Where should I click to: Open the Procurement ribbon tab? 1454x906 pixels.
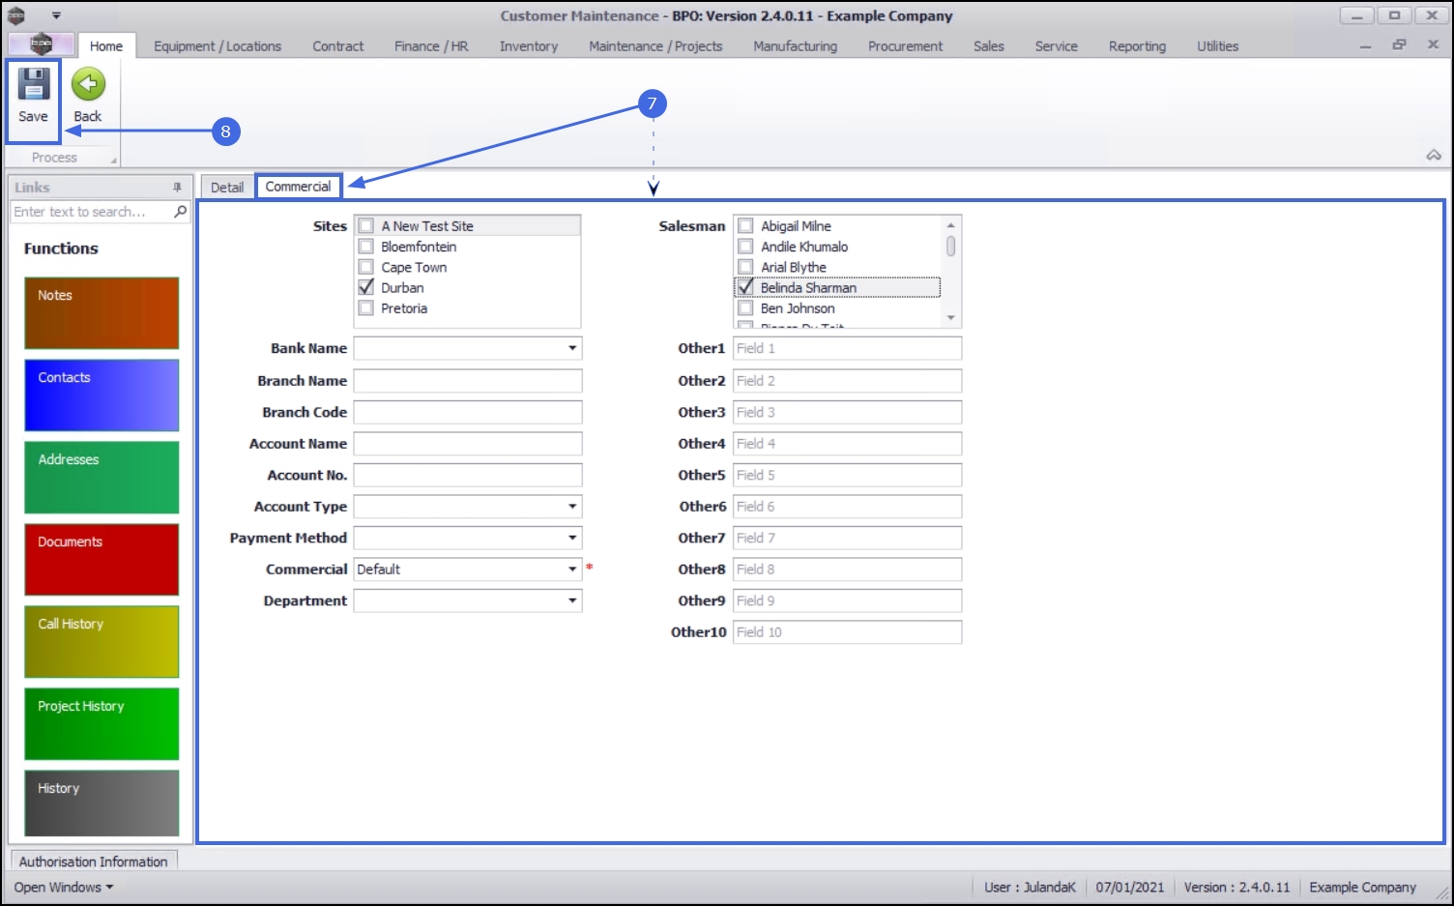tap(905, 46)
